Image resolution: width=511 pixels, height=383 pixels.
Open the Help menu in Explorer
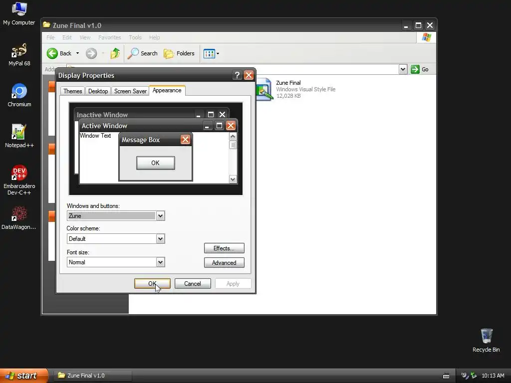point(155,37)
